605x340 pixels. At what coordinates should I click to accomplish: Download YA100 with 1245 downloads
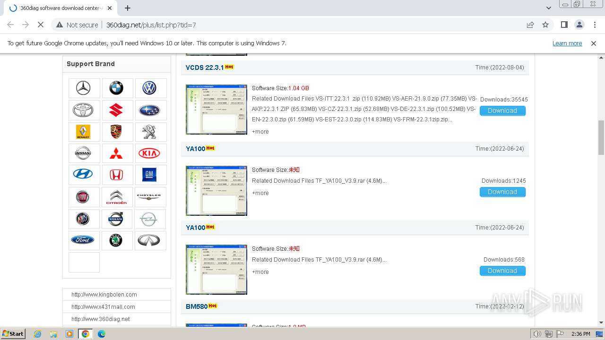click(502, 192)
